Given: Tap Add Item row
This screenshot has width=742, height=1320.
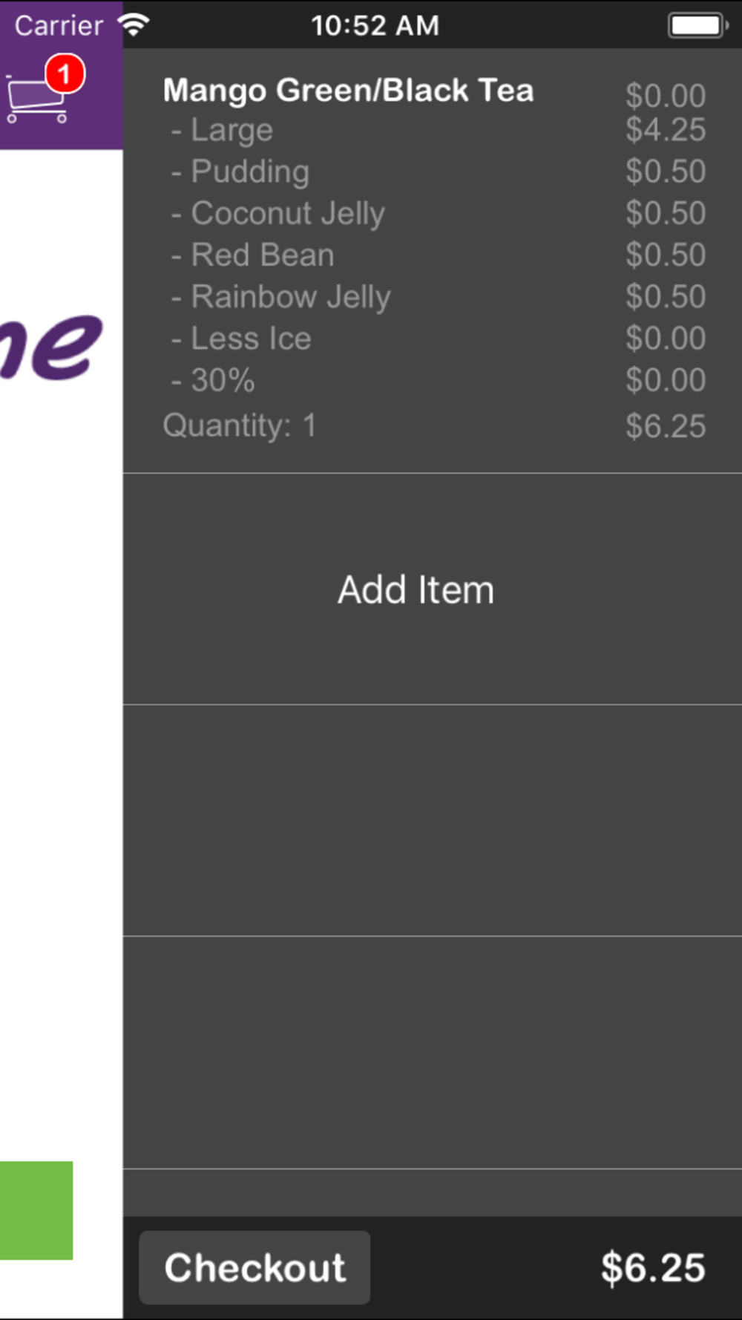Looking at the screenshot, I should tap(433, 589).
